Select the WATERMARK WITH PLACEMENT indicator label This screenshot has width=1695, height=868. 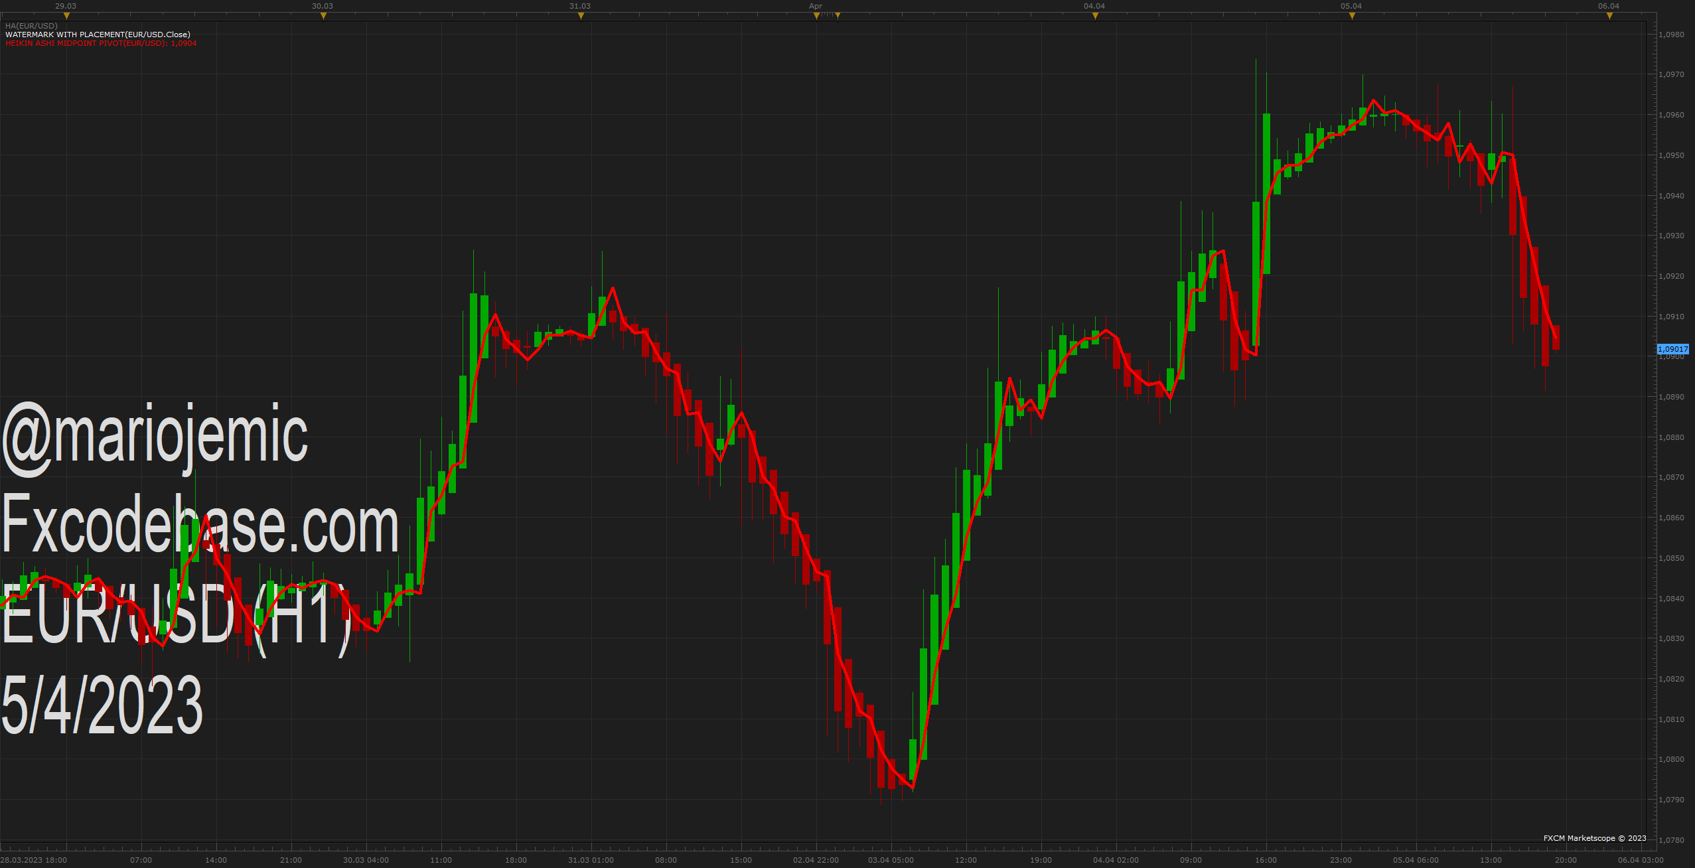(98, 35)
